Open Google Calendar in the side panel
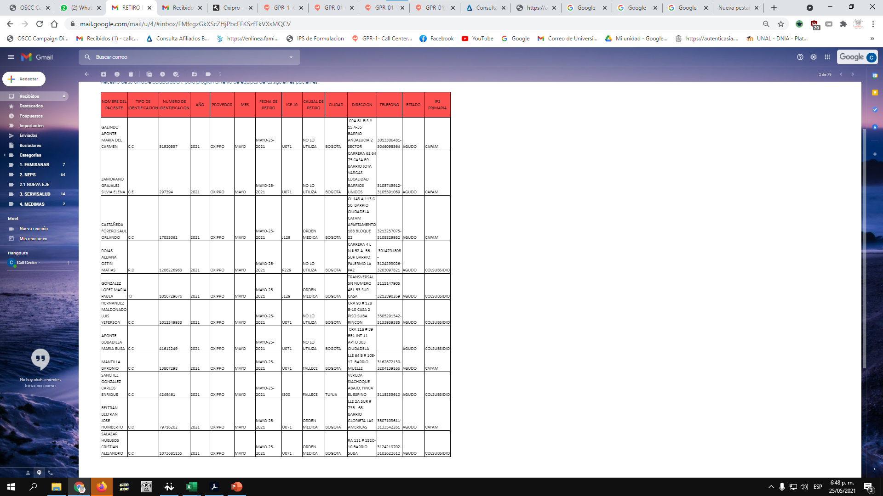The image size is (883, 496). pyautogui.click(x=875, y=75)
